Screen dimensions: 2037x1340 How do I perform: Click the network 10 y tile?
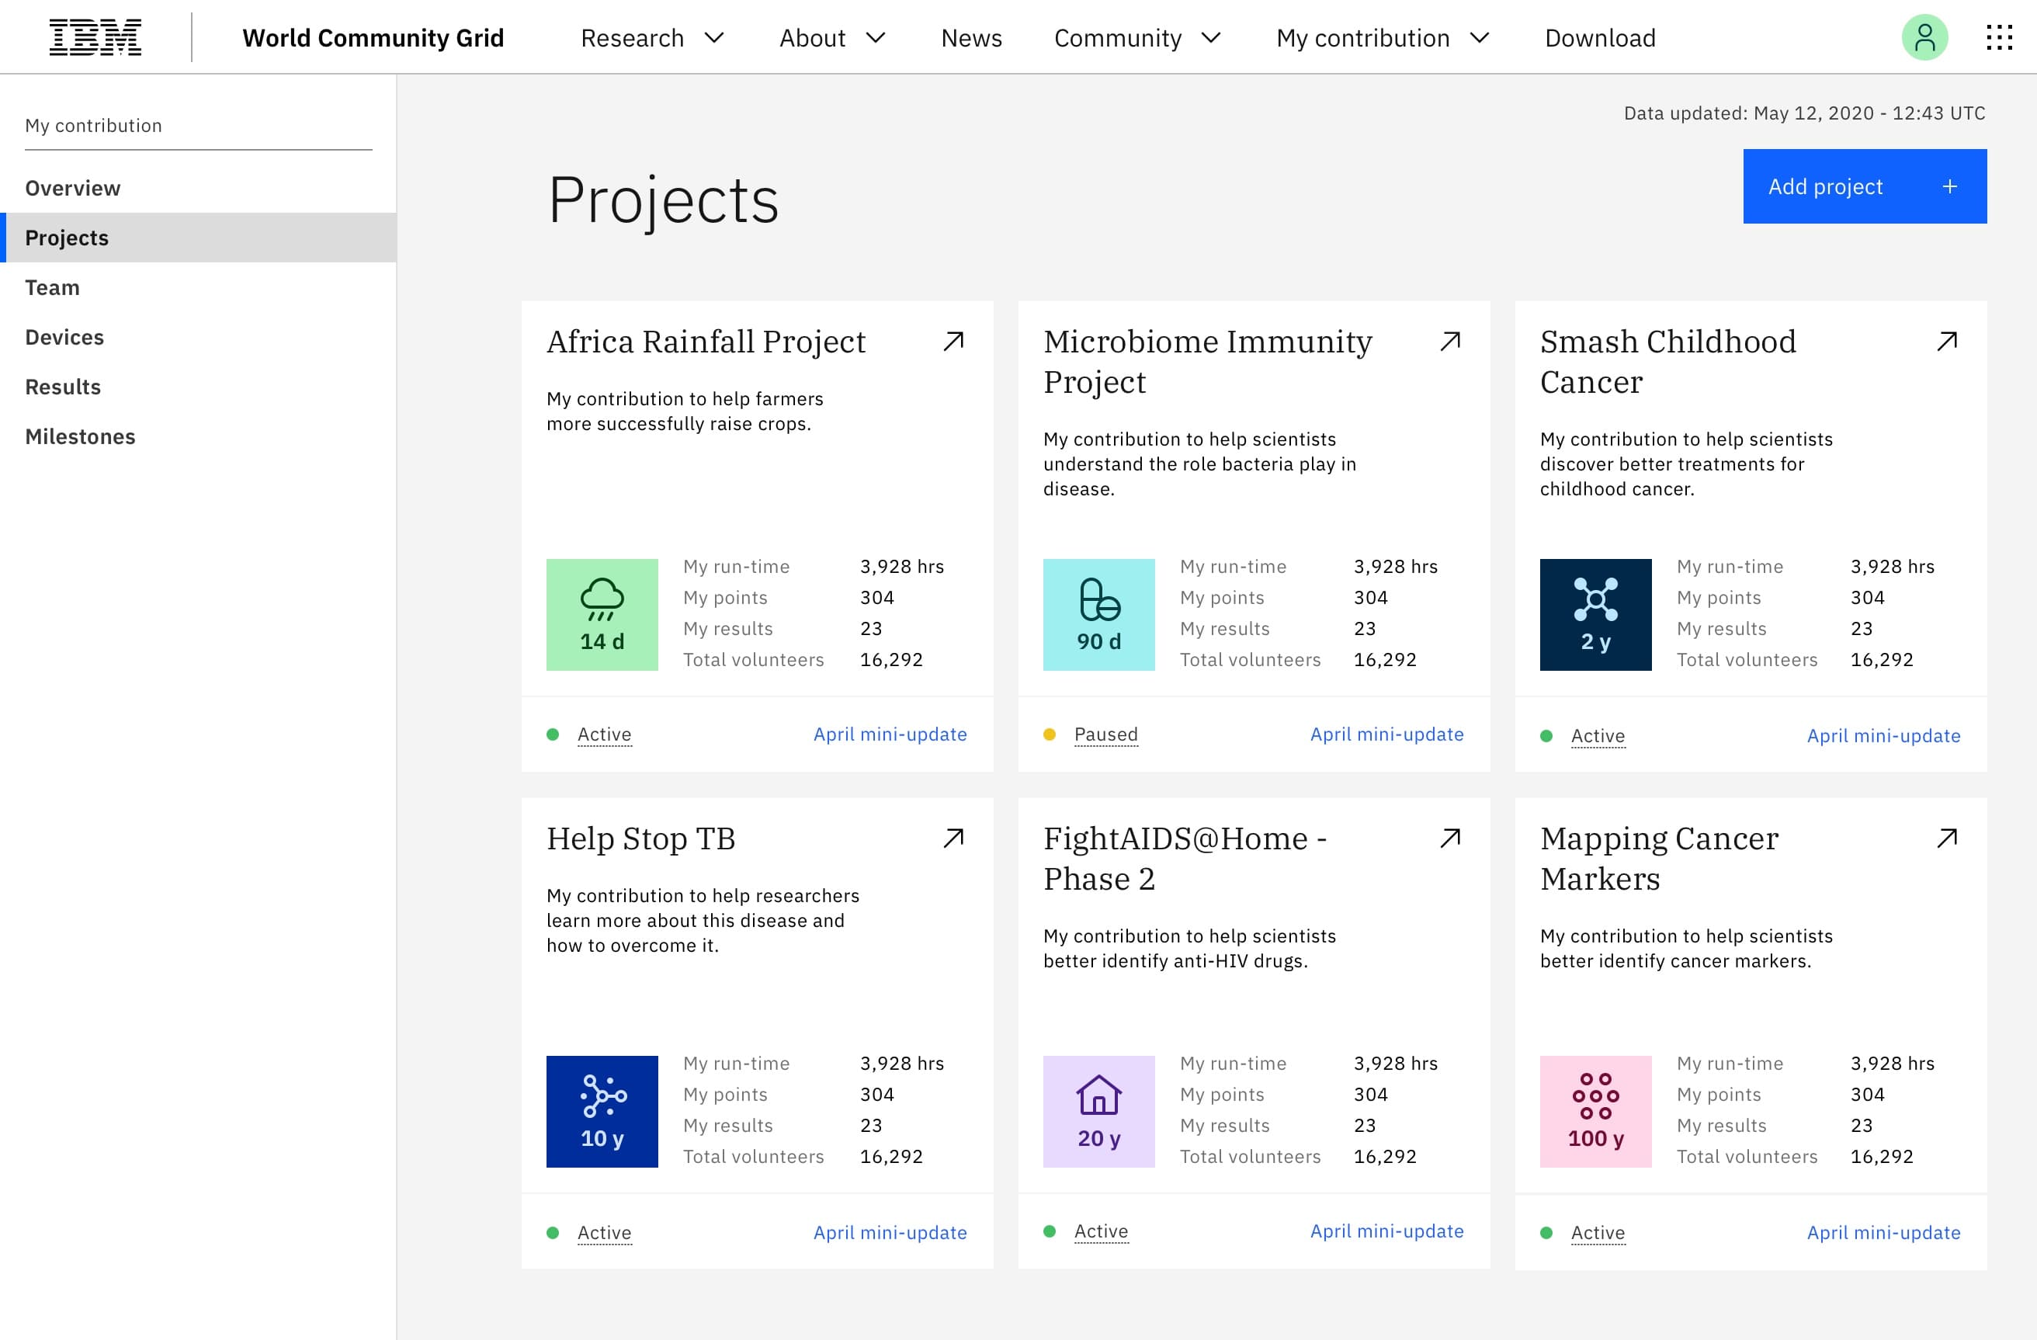[x=602, y=1112]
